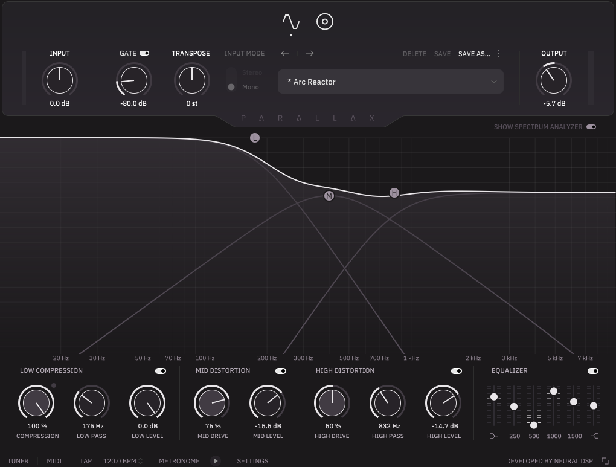
Task: Go to previous preset arrow
Action: point(285,53)
